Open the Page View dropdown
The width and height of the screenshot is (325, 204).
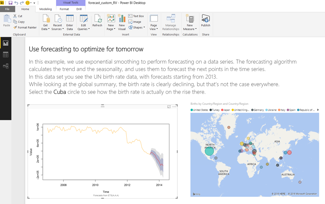154,29
